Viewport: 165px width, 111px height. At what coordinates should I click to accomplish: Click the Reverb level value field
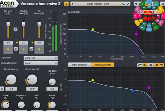point(23,43)
